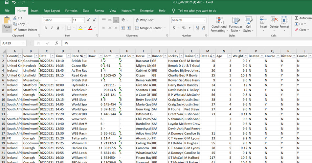Image resolution: width=312 pixels, height=163 pixels.
Task: Open the Page Layout tab
Action: click(52, 11)
